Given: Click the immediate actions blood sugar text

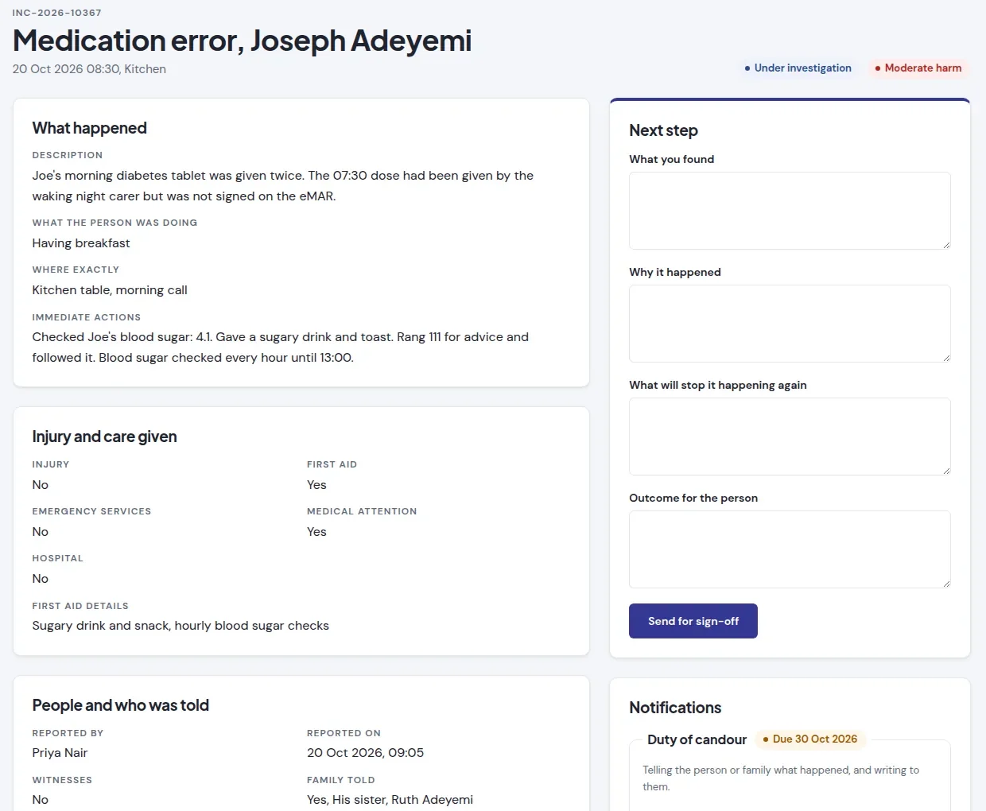Looking at the screenshot, I should coord(281,347).
